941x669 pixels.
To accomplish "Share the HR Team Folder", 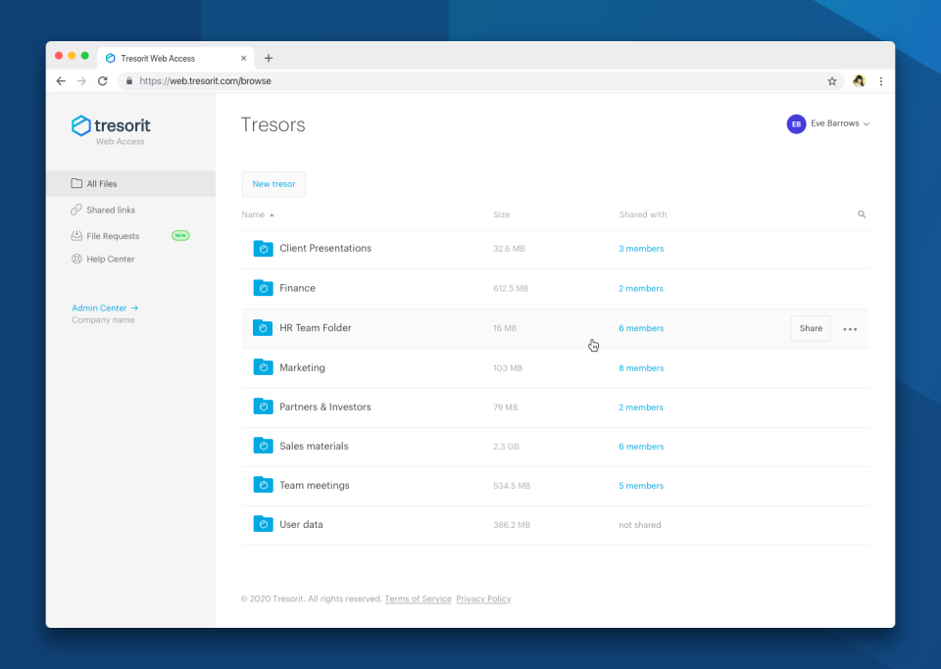I will 810,328.
